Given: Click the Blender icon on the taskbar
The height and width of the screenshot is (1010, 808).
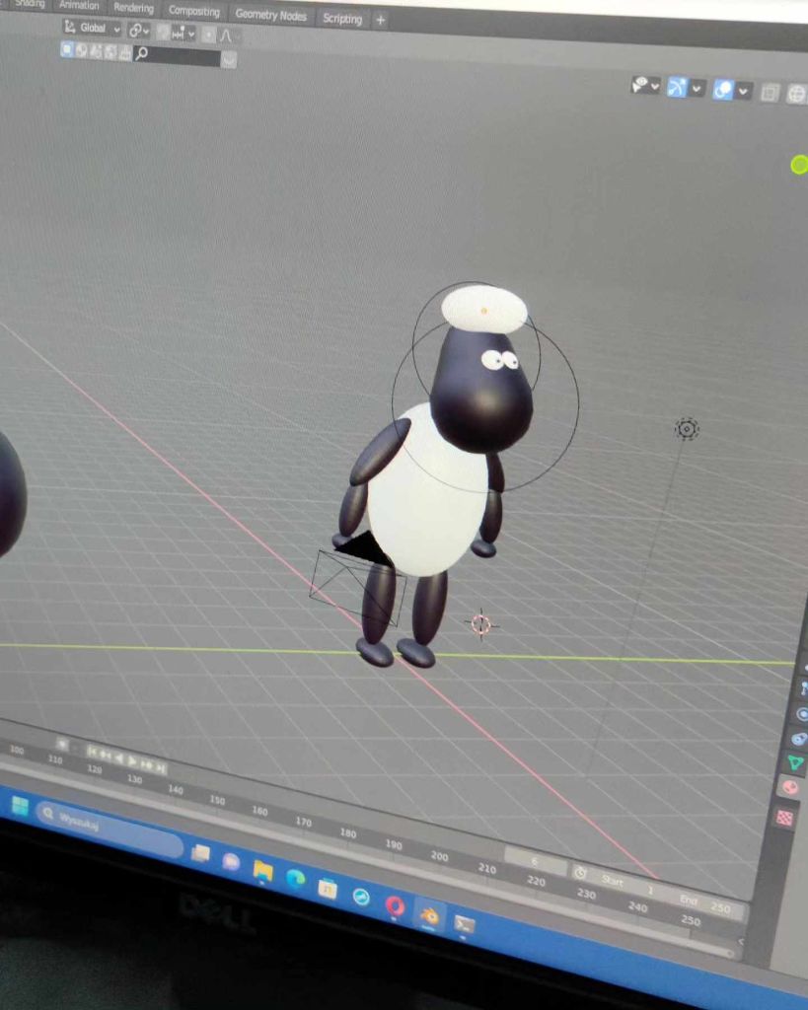Looking at the screenshot, I should (x=429, y=915).
